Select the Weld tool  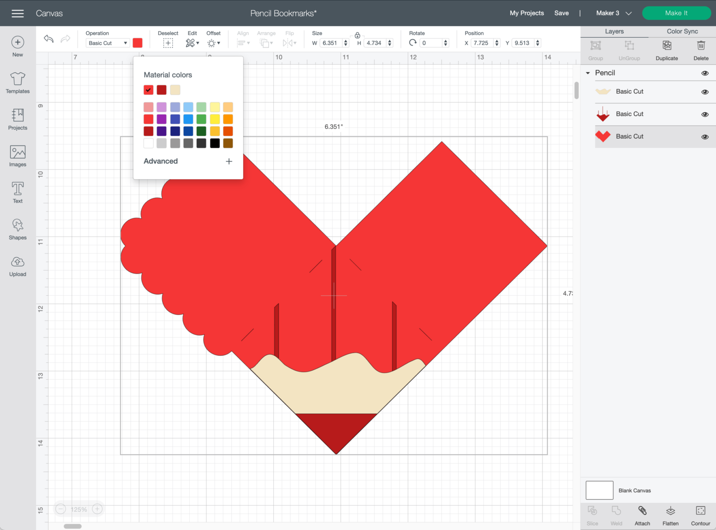click(x=616, y=515)
